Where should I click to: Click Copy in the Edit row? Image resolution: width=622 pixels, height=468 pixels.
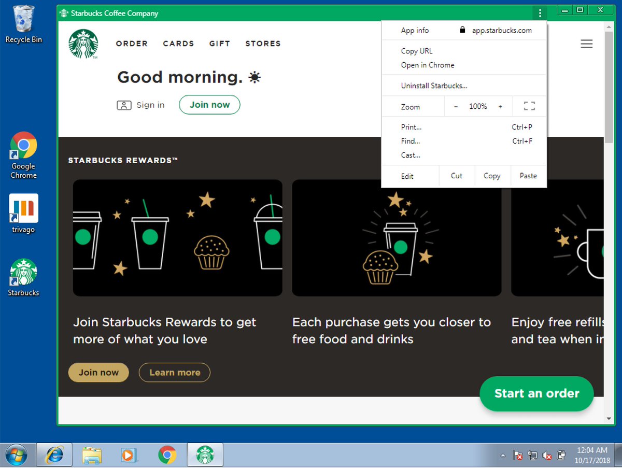492,176
